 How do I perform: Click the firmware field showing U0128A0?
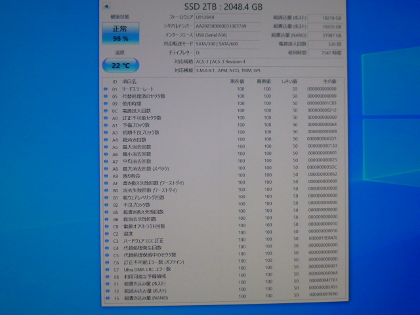pyautogui.click(x=228, y=18)
